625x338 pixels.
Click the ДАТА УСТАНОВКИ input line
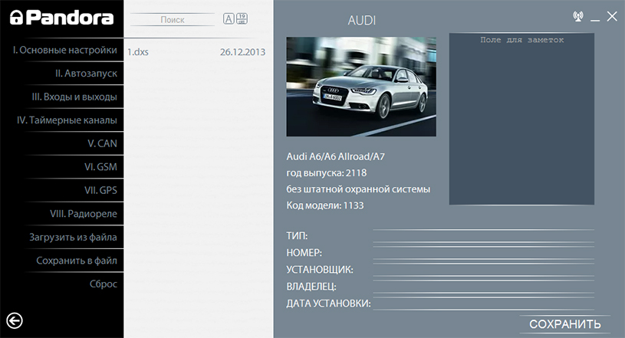coord(483,304)
